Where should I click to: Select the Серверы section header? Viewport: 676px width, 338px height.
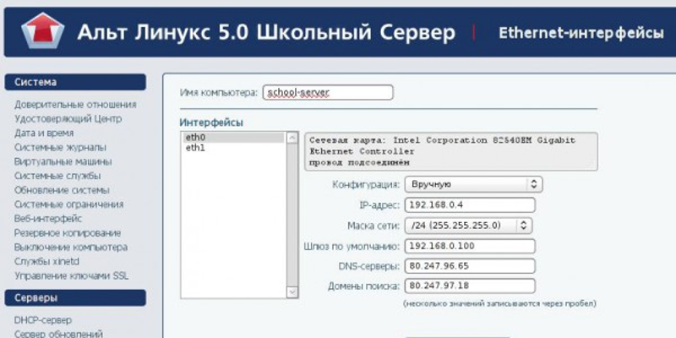click(x=75, y=298)
